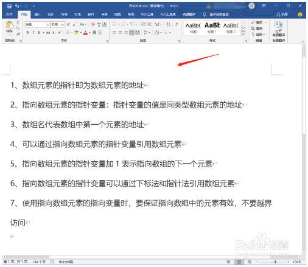Click the Paste clipboard icon
The width and height of the screenshot is (308, 267).
(x=10, y=26)
